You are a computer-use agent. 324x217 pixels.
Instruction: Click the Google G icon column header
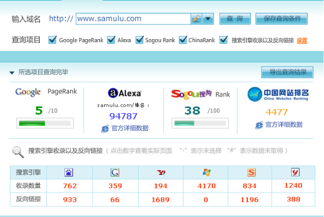[x=115, y=172]
